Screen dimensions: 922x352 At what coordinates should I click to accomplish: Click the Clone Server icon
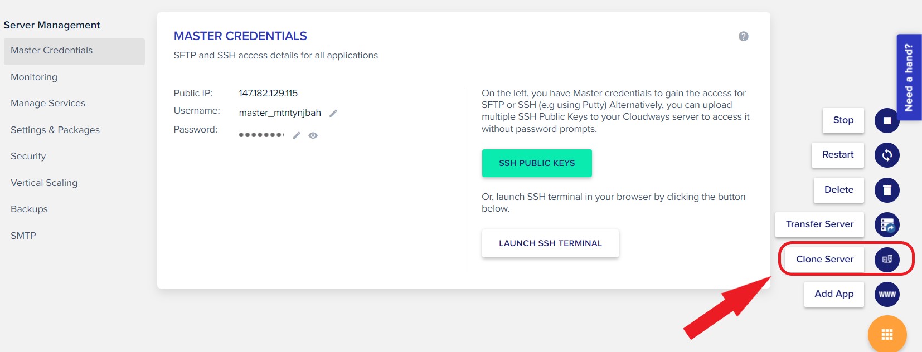coord(887,260)
